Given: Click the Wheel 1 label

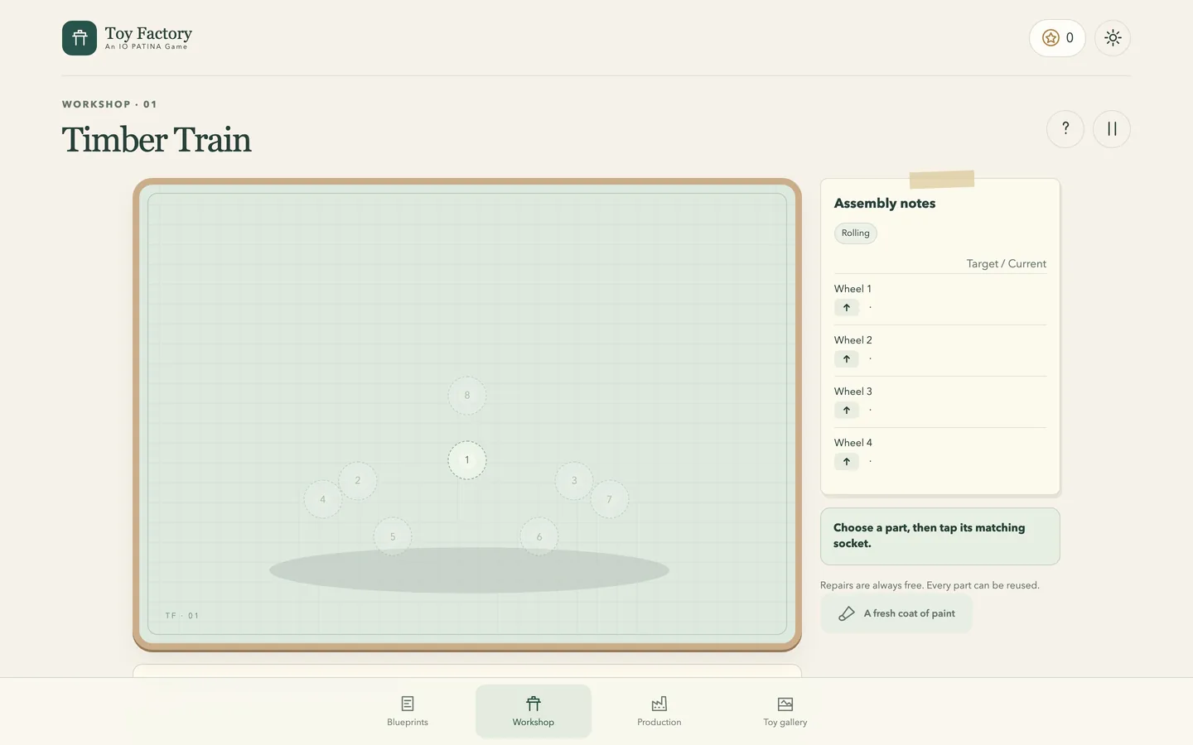Looking at the screenshot, I should [x=852, y=289].
